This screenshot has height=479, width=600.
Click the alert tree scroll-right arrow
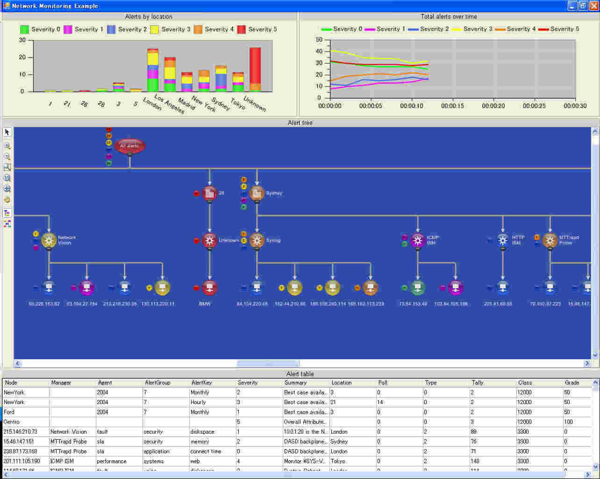point(587,363)
